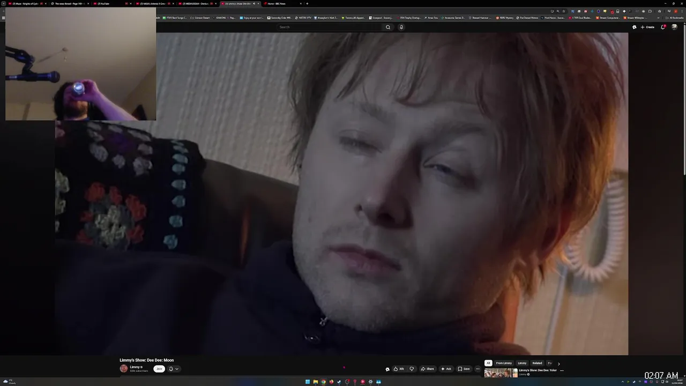Focus the YouTube search box
Screen dimensions: 686x386
(330, 27)
